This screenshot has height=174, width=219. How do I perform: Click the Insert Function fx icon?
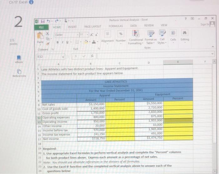click(x=92, y=56)
